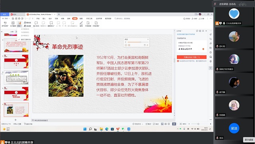Click the Save icon in quick access toolbar
The height and width of the screenshot is (144, 255).
[x=13, y=19]
